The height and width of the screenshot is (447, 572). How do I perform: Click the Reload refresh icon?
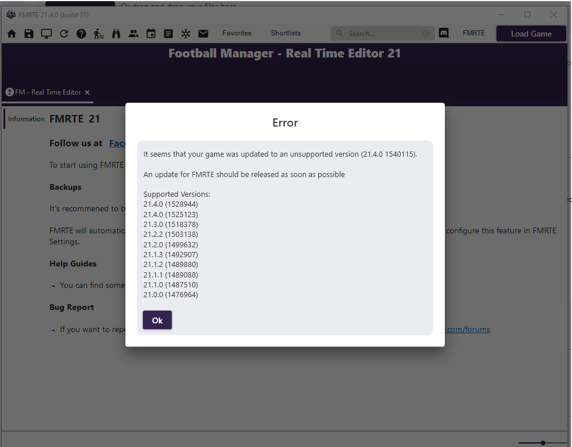(x=64, y=34)
